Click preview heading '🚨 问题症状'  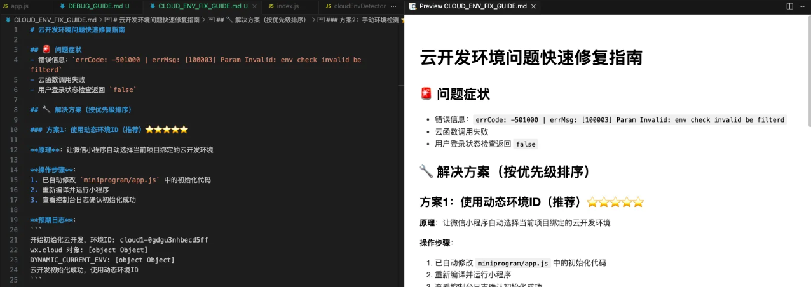click(x=455, y=95)
